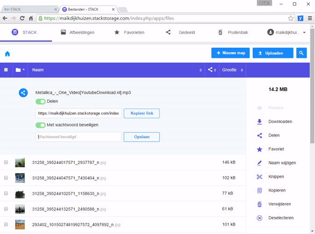The image size is (315, 234).
Task: Open search with the magnifier icon
Action: tap(301, 53)
